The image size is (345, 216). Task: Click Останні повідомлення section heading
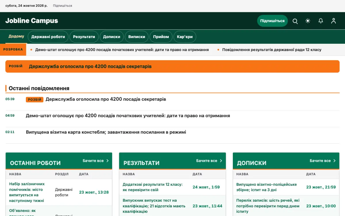coord(39,88)
